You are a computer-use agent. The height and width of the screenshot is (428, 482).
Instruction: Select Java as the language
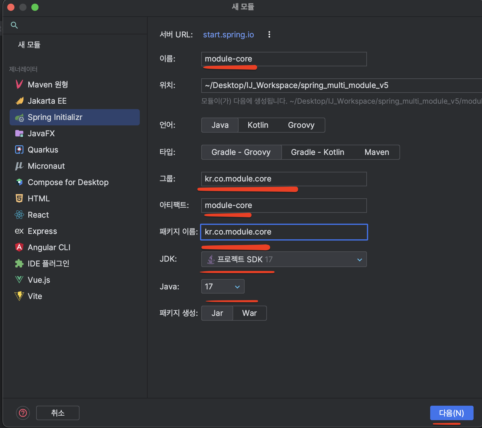click(220, 125)
